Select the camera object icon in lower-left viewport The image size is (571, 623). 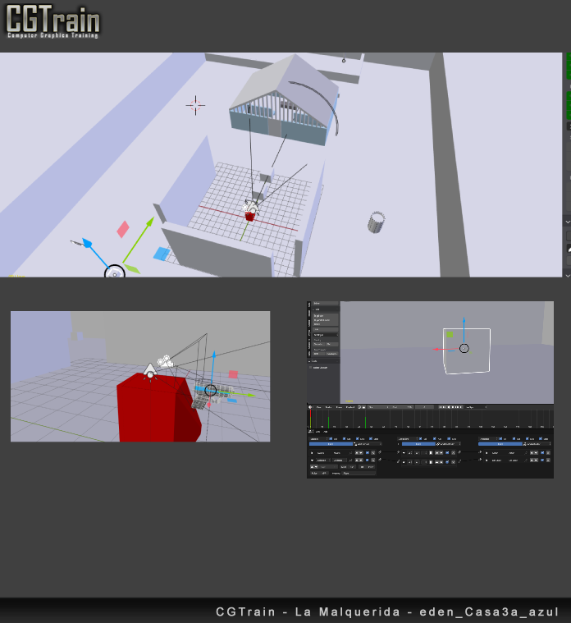[x=165, y=360]
